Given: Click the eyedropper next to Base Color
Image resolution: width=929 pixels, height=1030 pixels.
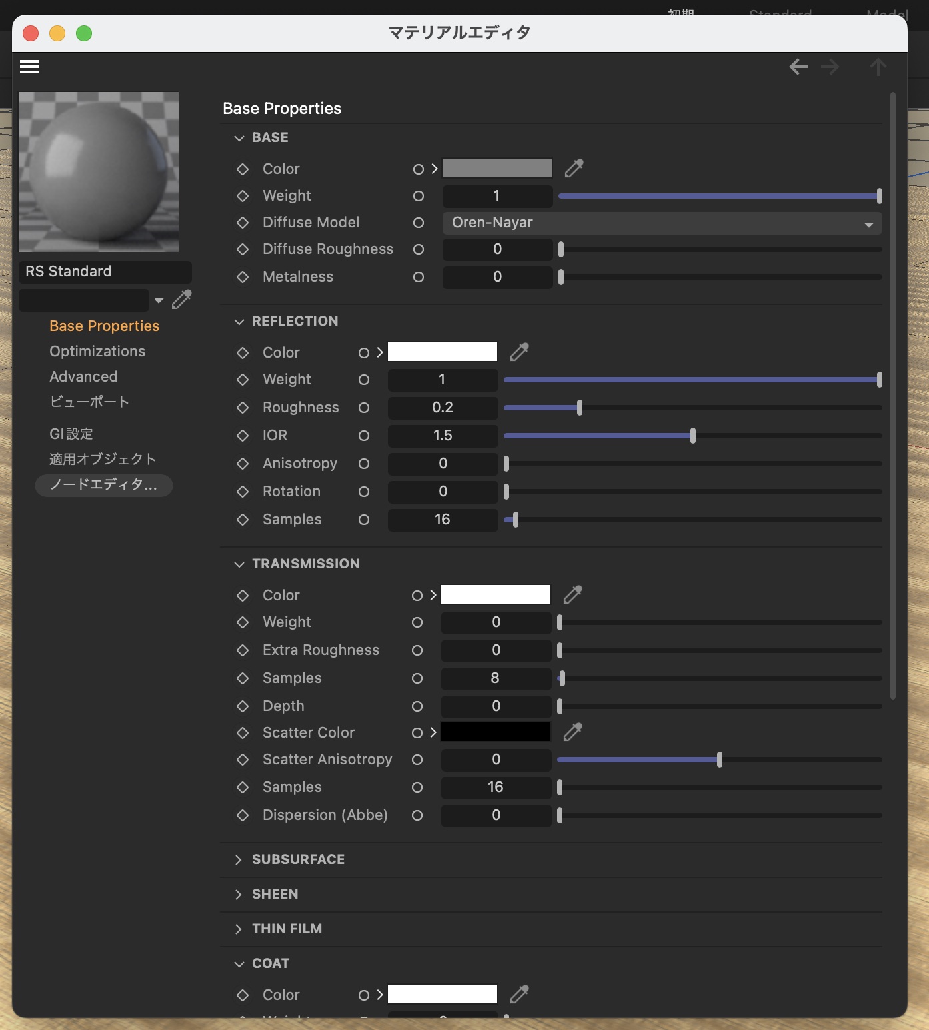Looking at the screenshot, I should coord(574,169).
